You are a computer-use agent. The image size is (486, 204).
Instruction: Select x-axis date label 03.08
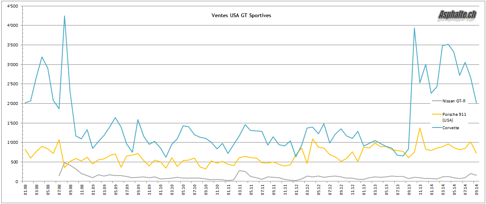pos(36,189)
